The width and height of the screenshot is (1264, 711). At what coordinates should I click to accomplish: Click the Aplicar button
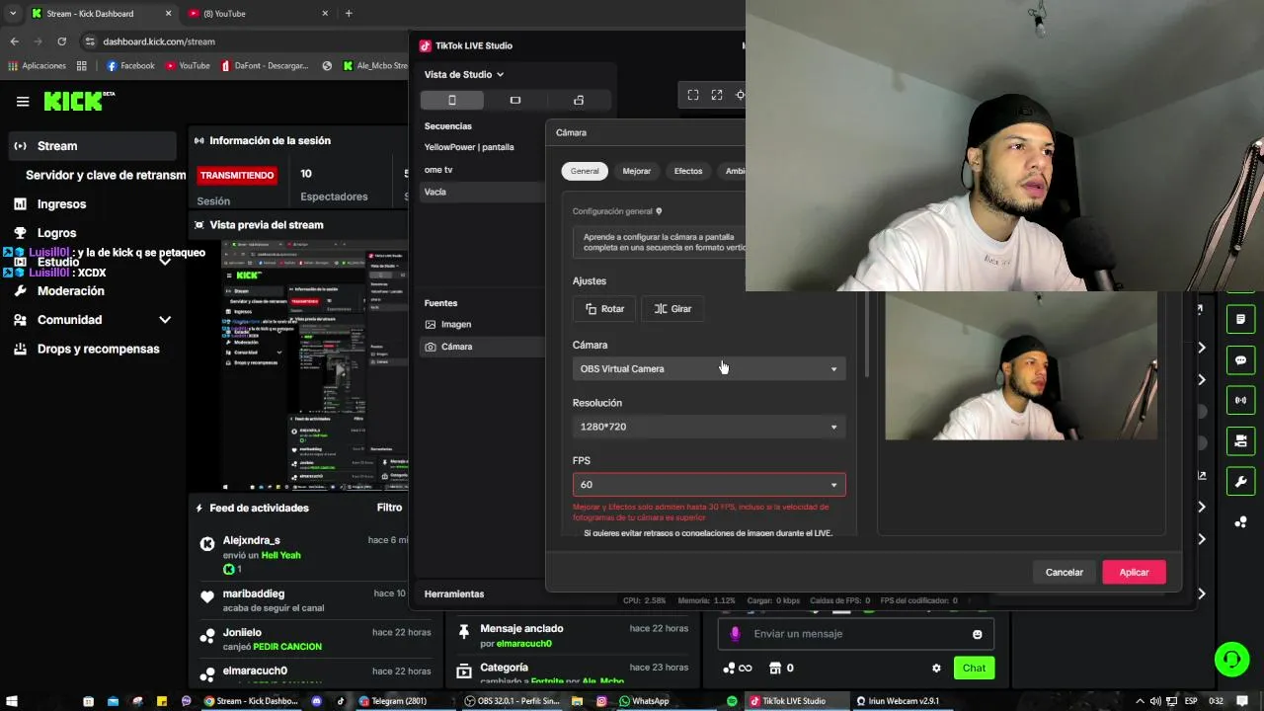point(1134,573)
